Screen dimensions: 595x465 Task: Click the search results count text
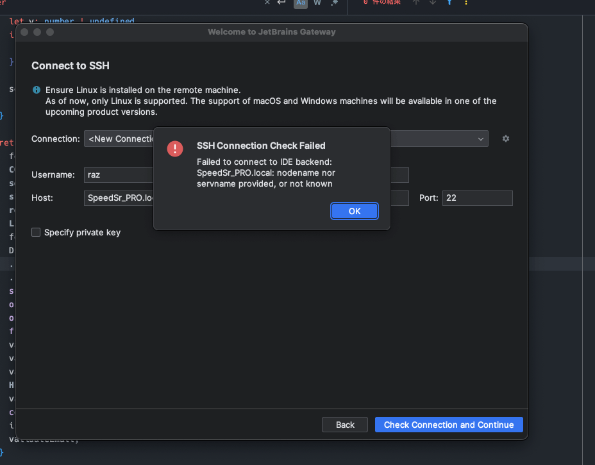pos(381,3)
